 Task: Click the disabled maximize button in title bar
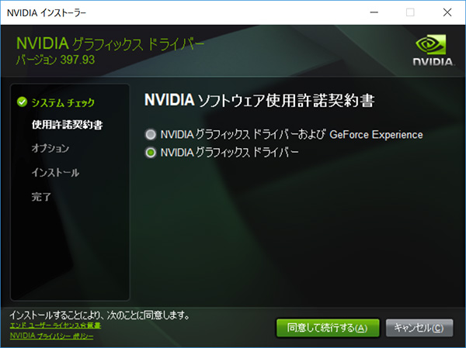point(410,12)
